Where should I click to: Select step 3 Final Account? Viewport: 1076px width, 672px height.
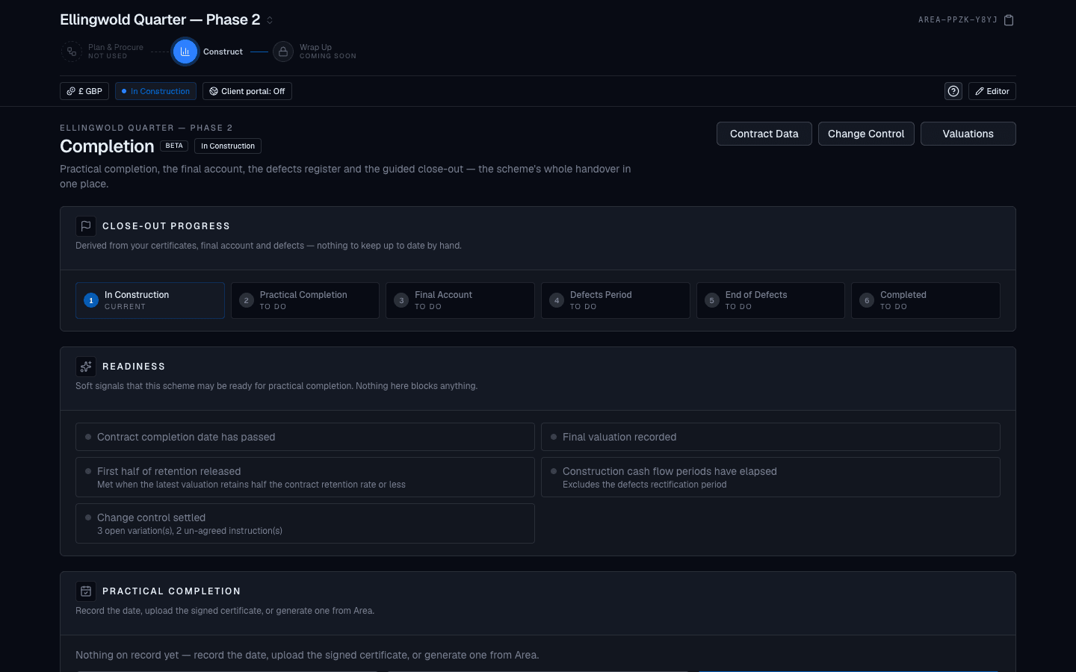[460, 300]
